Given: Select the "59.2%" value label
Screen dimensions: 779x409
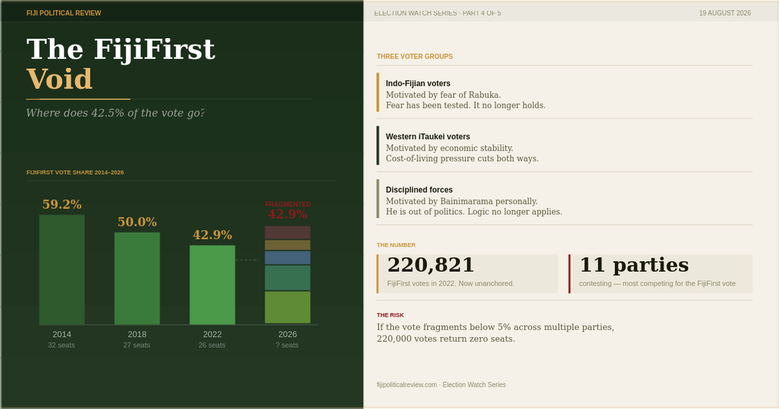Looking at the screenshot, I should click(x=62, y=204).
